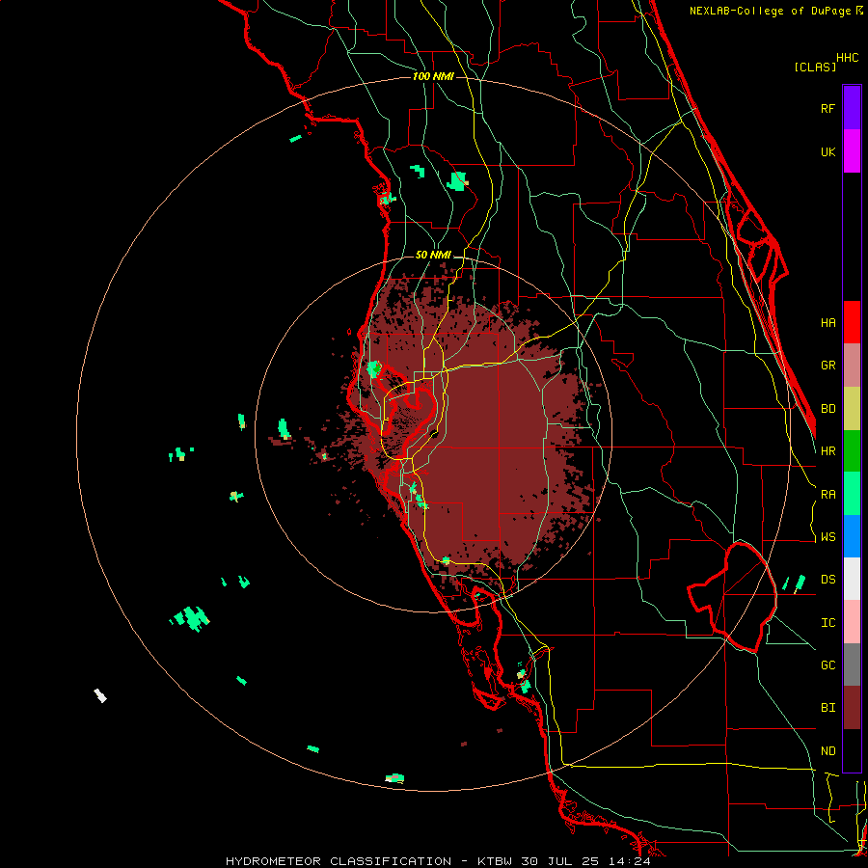This screenshot has height=868, width=868.
Task: Click the "KTBW" radar site identifier
Action: 494,861
